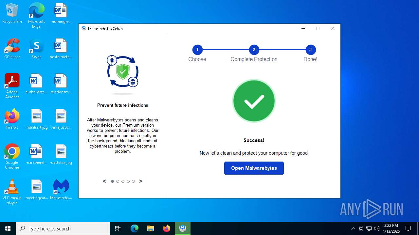Select initialrest.jpg image file
The width and height of the screenshot is (419, 235).
tap(36, 119)
